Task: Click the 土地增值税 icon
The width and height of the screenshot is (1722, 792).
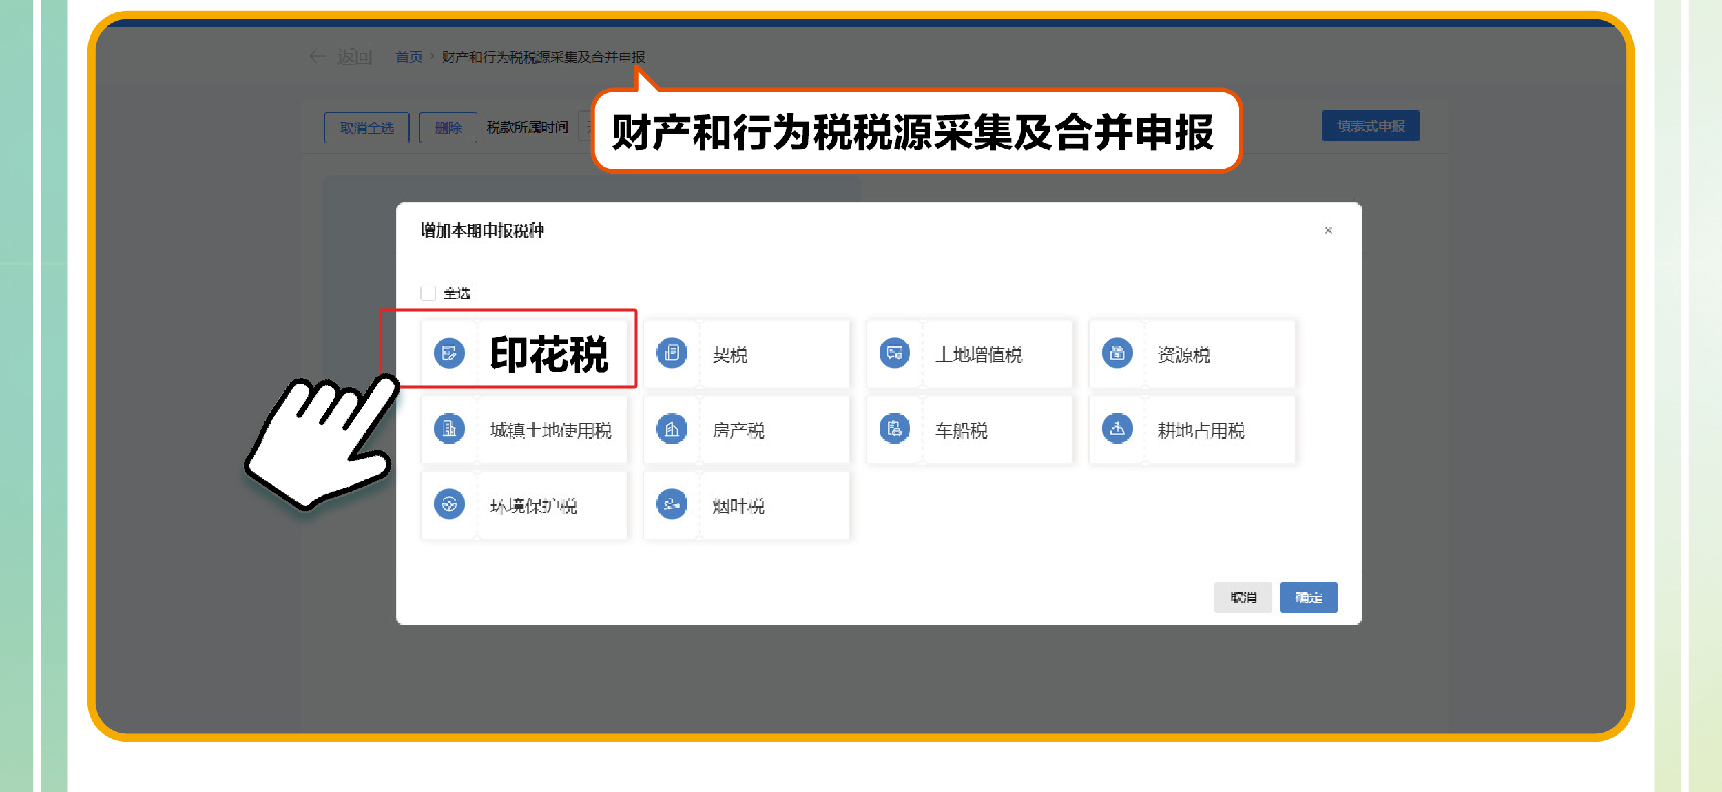Action: (x=894, y=353)
